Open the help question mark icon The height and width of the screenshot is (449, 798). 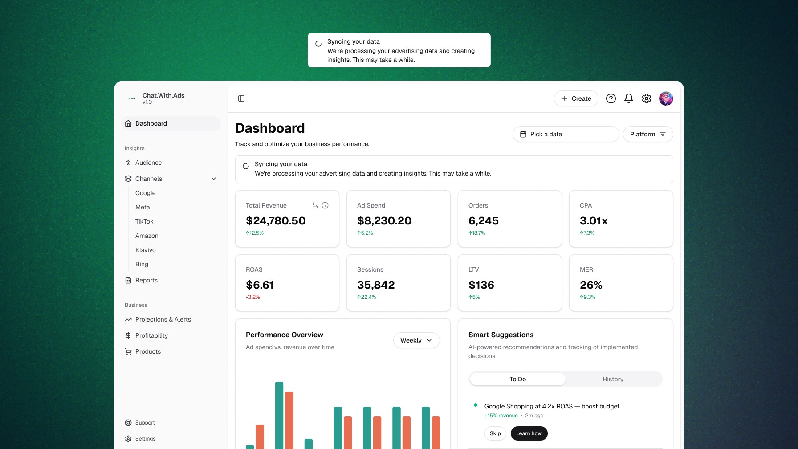611,98
